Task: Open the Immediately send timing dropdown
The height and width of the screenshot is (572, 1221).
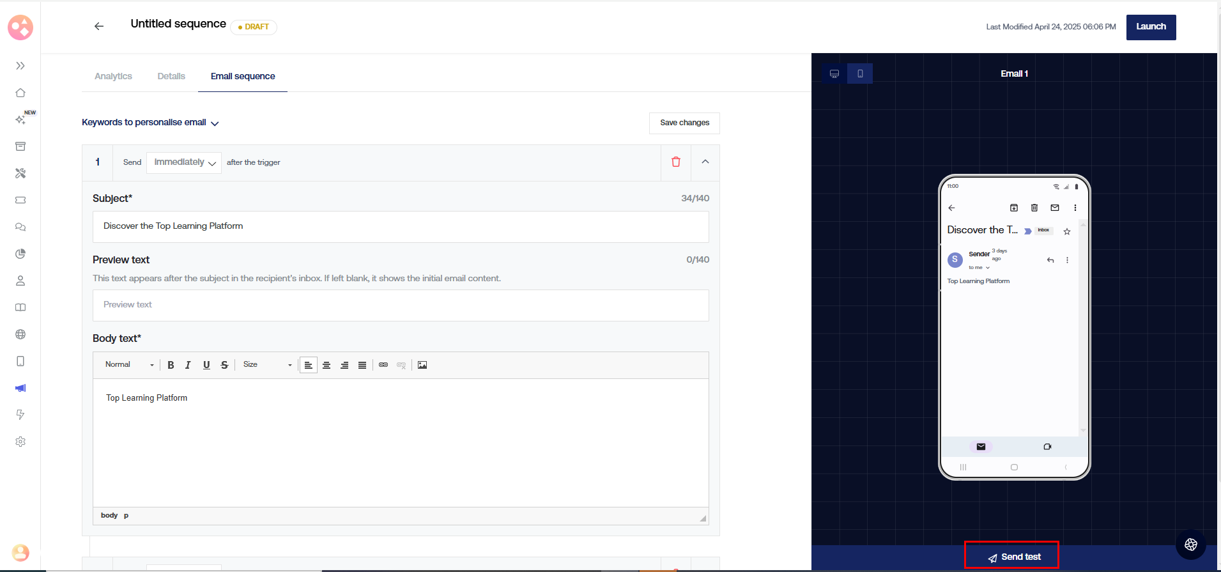Action: pos(184,162)
